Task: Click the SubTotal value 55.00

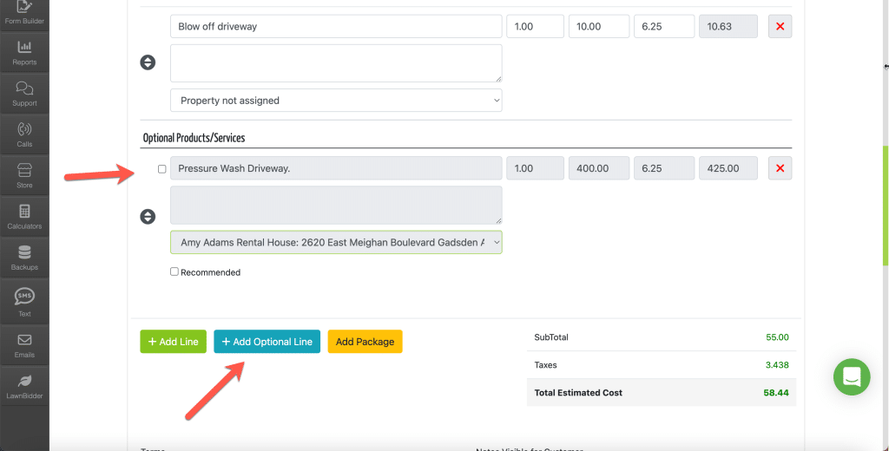Action: (x=777, y=337)
